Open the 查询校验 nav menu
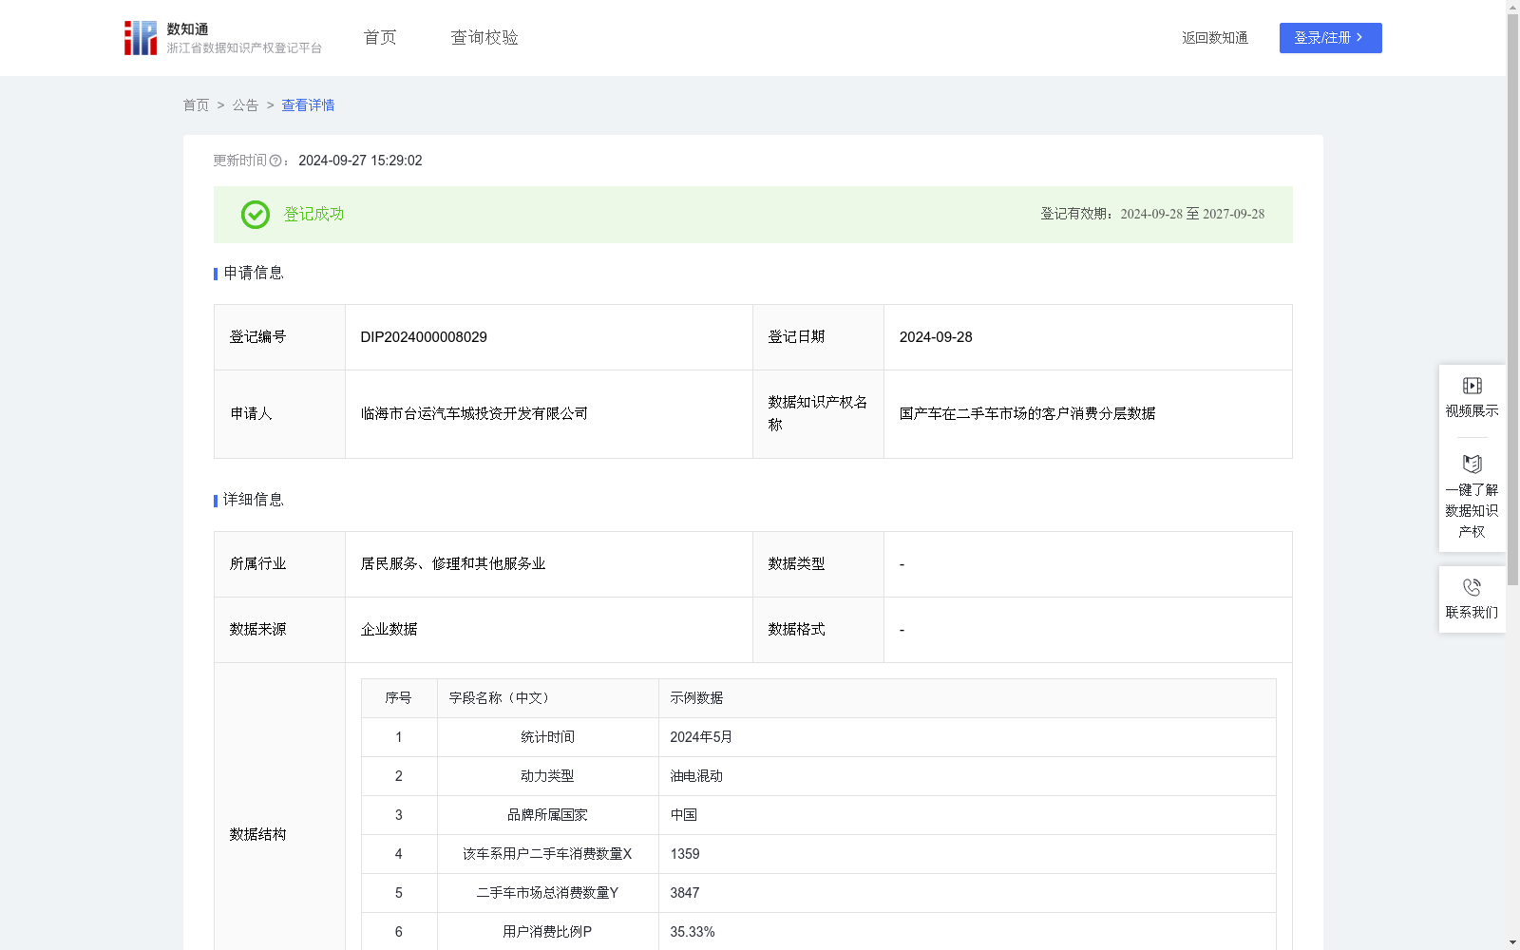 [x=484, y=38]
